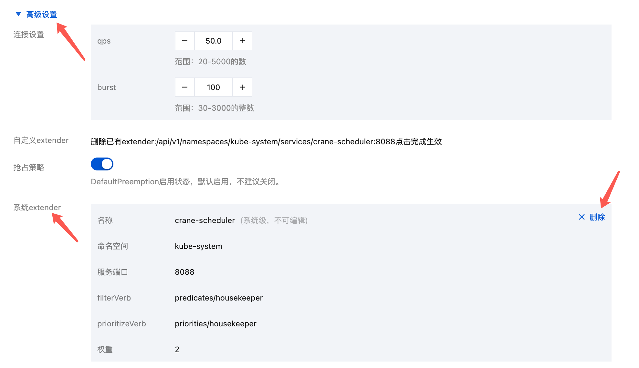Click the predicates/housekeeper filterVerb value
The width and height of the screenshot is (639, 368).
[219, 298]
